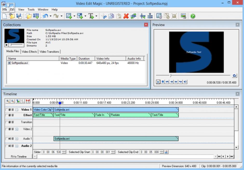Open Add effect dropdown arrow
Viewport: 244px width, 170px height.
pyautogui.click(x=74, y=16)
